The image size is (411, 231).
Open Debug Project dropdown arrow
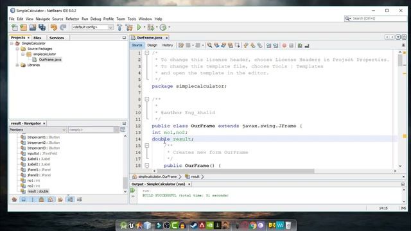[157, 27]
